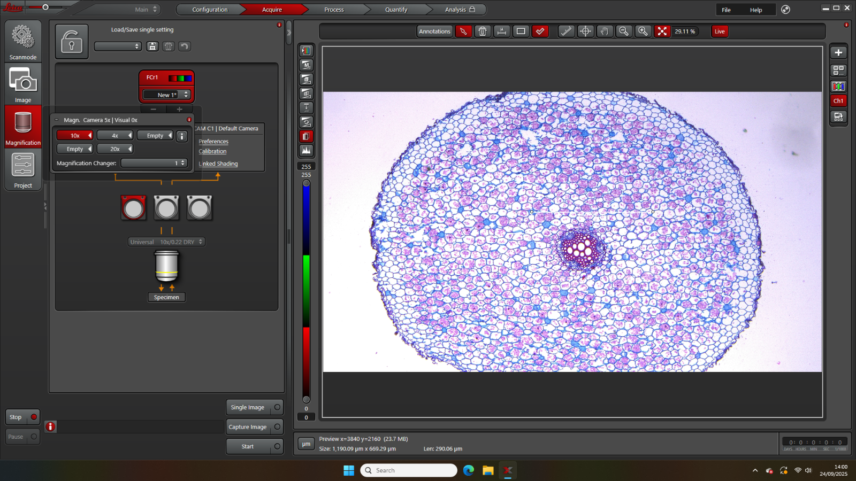856x481 pixels.
Task: Click the zoom out magnifier
Action: tap(624, 32)
